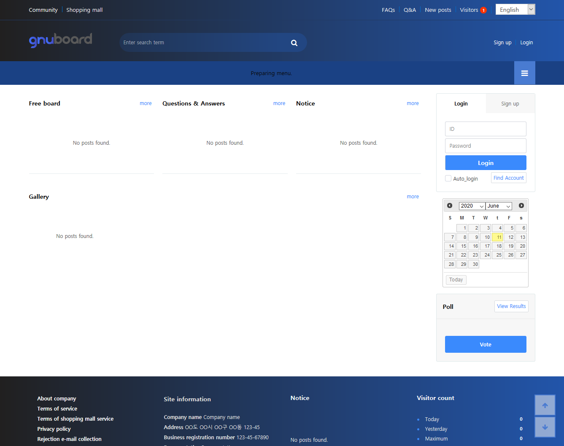This screenshot has height=446, width=564.
Task: Open the English language dropdown
Action: (x=515, y=10)
